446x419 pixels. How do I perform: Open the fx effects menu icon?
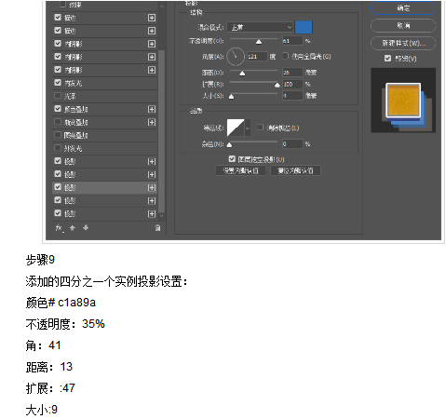coord(60,228)
